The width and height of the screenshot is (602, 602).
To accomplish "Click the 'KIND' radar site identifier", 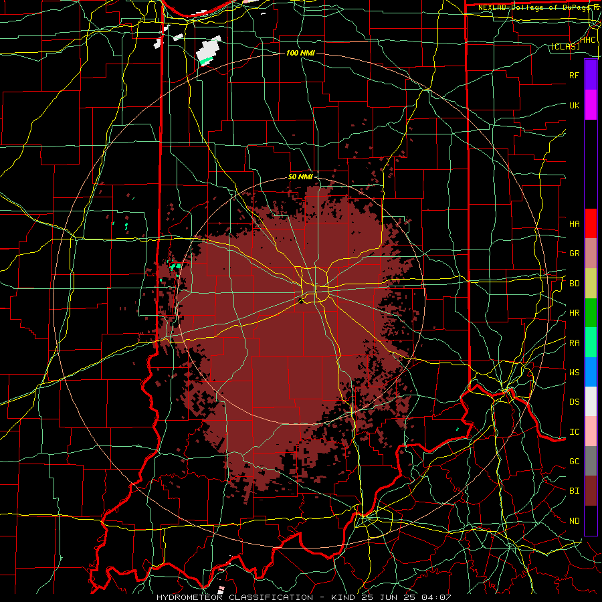I will pos(343,597).
